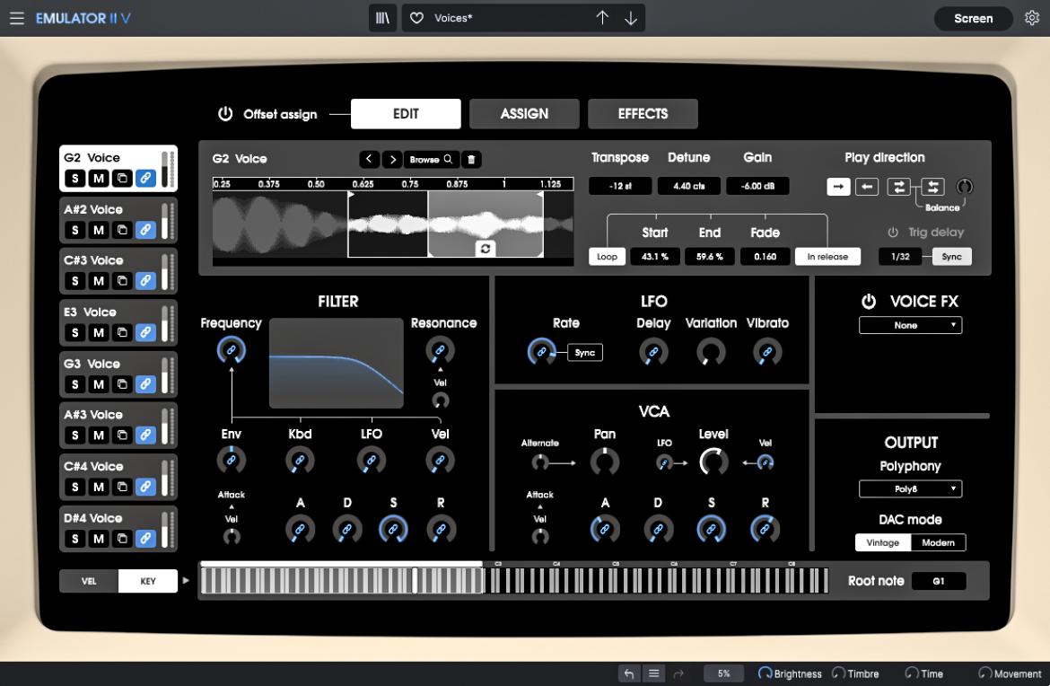This screenshot has height=686, width=1050.
Task: Select Modern DAC mode
Action: [x=938, y=542]
